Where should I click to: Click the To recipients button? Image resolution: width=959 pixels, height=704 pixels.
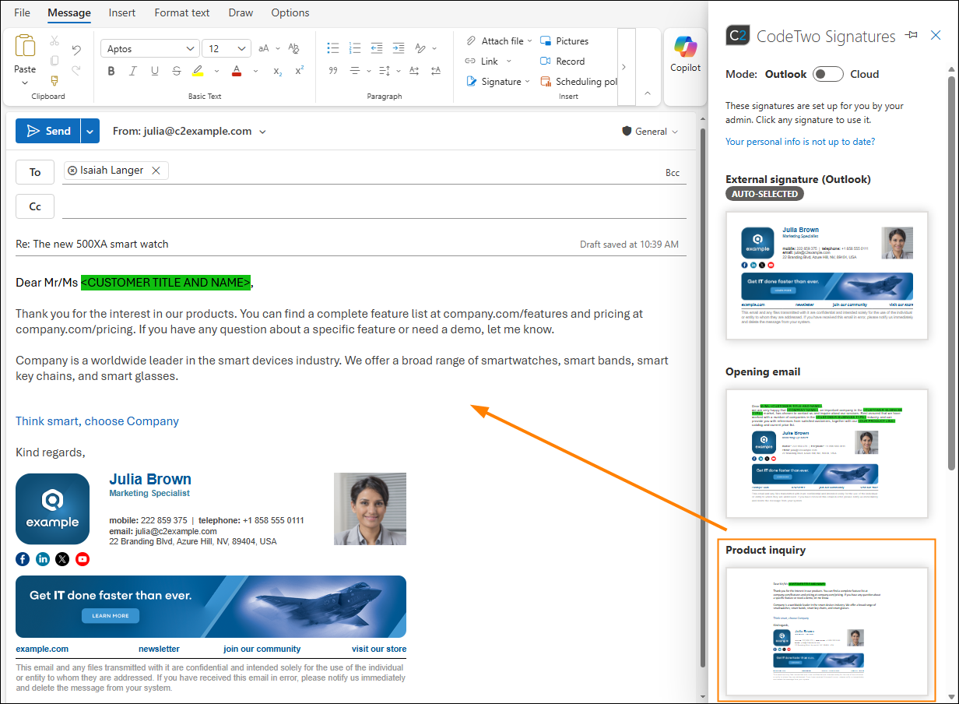35,172
